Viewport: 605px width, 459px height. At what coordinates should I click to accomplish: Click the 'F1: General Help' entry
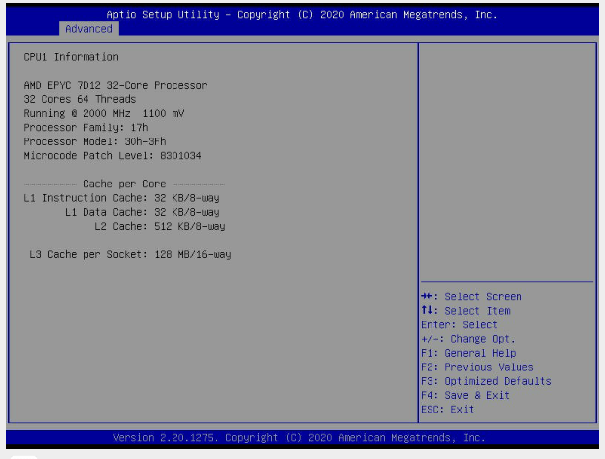tap(469, 353)
